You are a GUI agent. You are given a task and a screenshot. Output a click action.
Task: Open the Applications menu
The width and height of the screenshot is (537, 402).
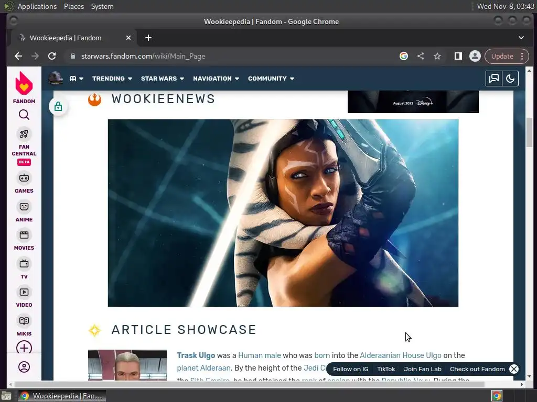[37, 6]
